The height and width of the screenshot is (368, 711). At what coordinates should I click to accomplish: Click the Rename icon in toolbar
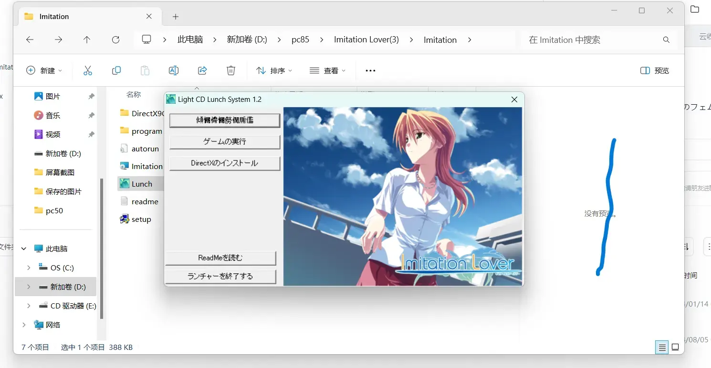tap(174, 70)
